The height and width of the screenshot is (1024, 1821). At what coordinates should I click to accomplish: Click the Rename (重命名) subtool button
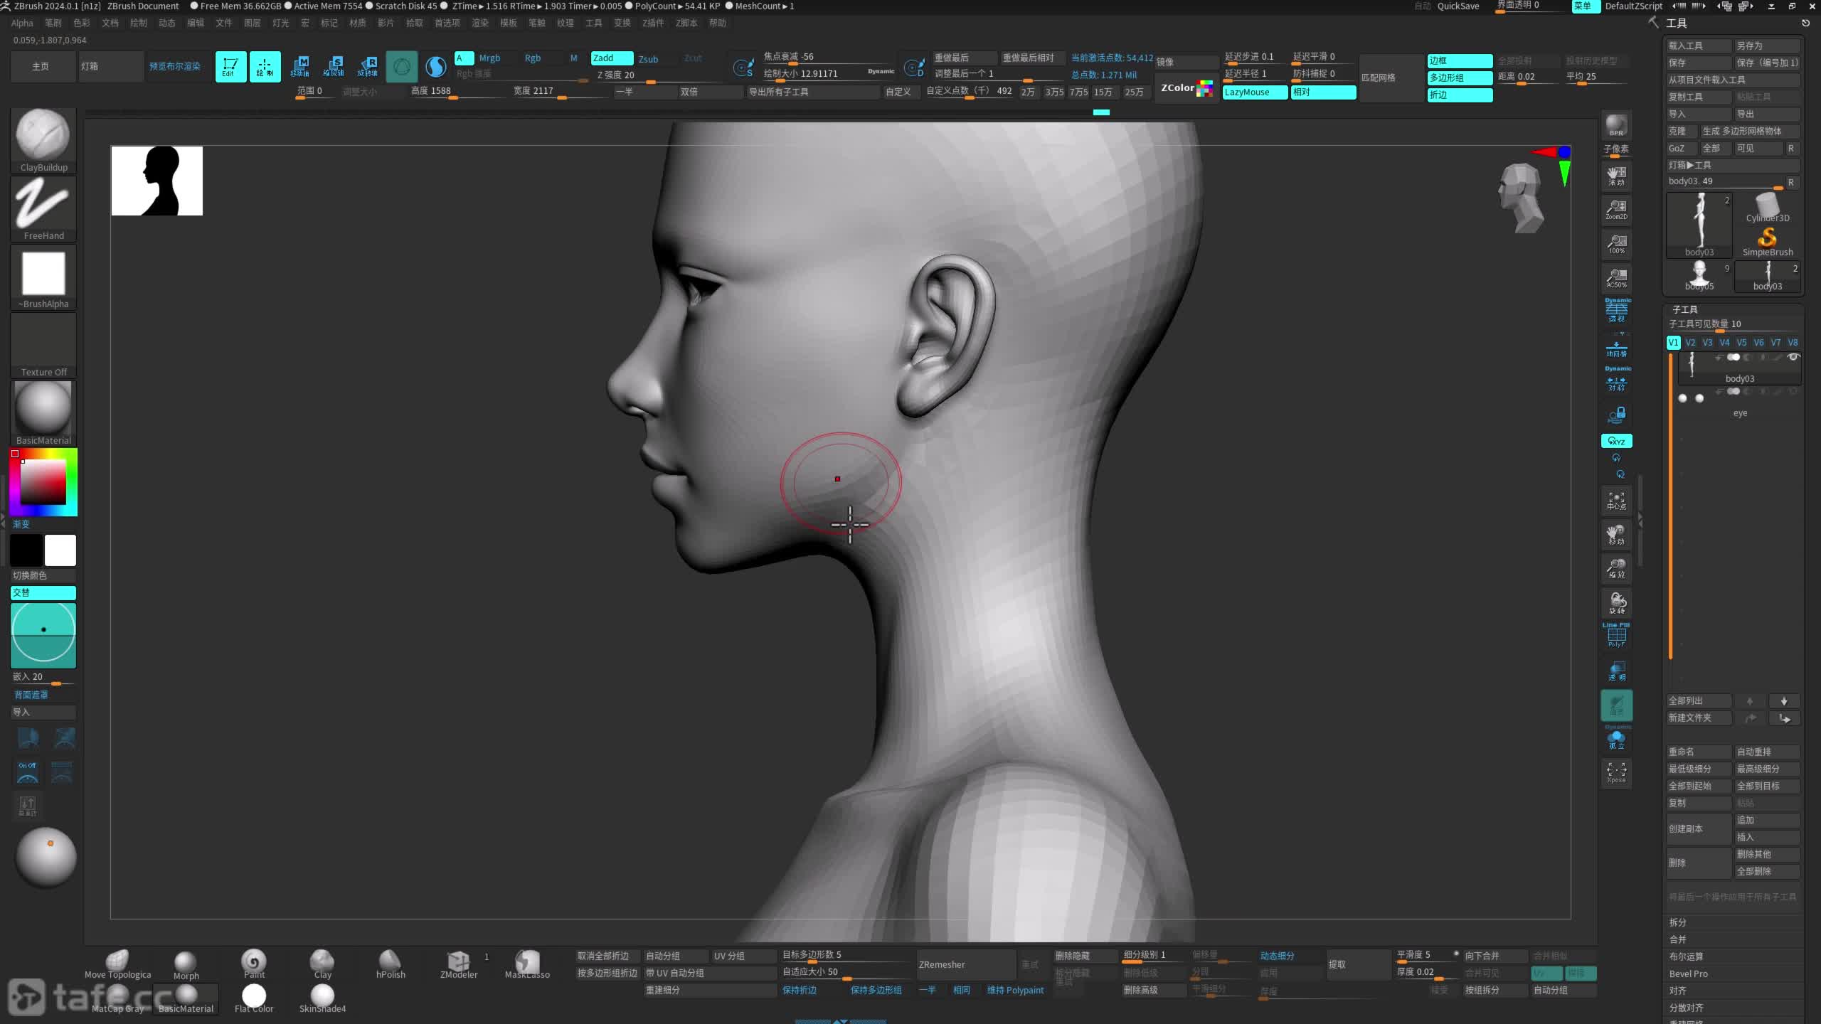(x=1699, y=752)
